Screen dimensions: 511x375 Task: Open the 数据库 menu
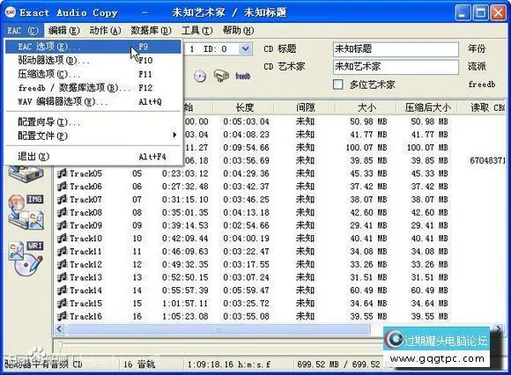click(x=151, y=31)
